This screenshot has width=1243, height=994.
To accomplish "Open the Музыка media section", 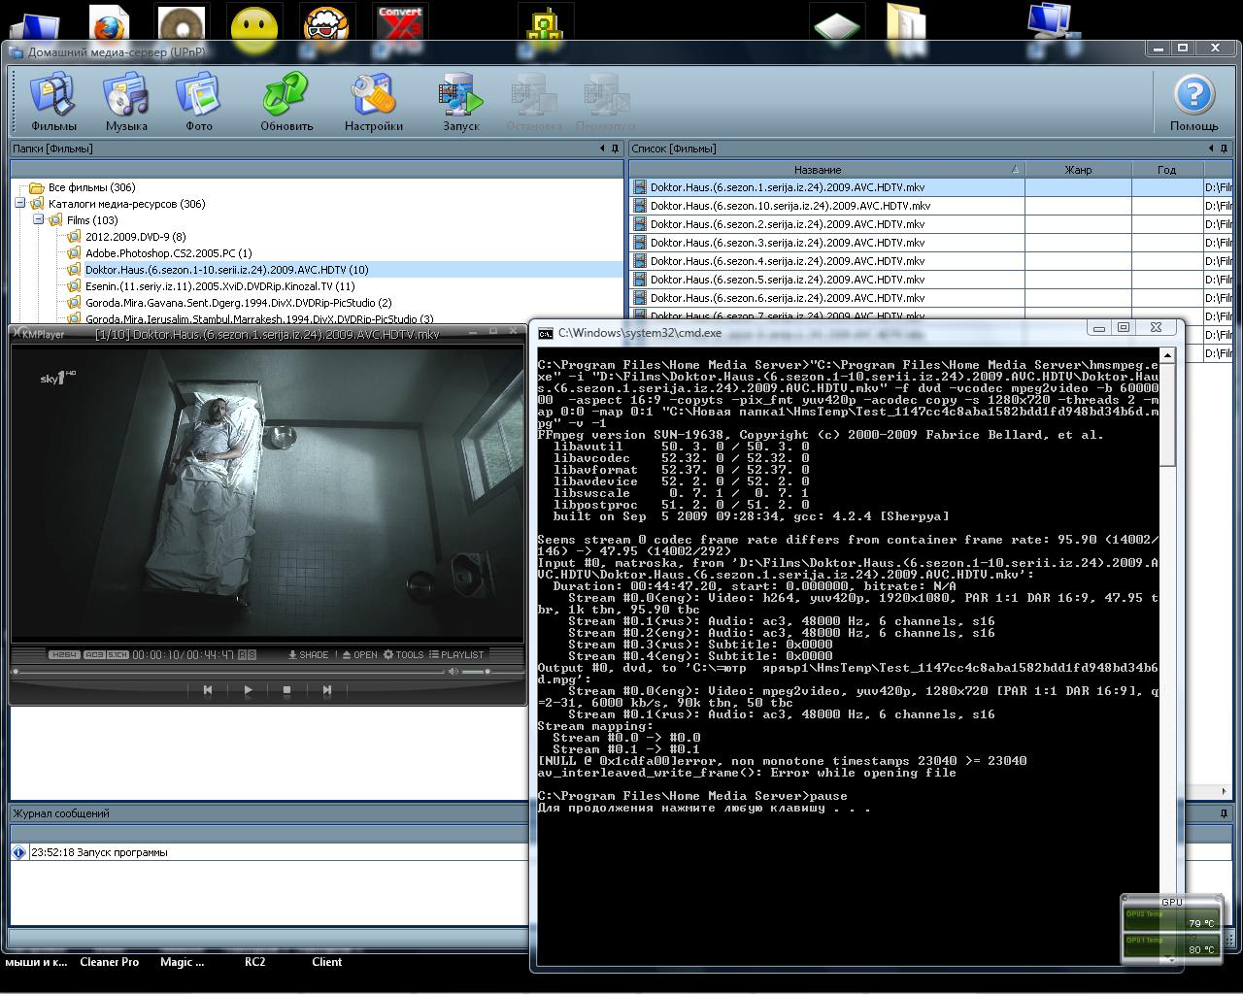I will coord(126,102).
